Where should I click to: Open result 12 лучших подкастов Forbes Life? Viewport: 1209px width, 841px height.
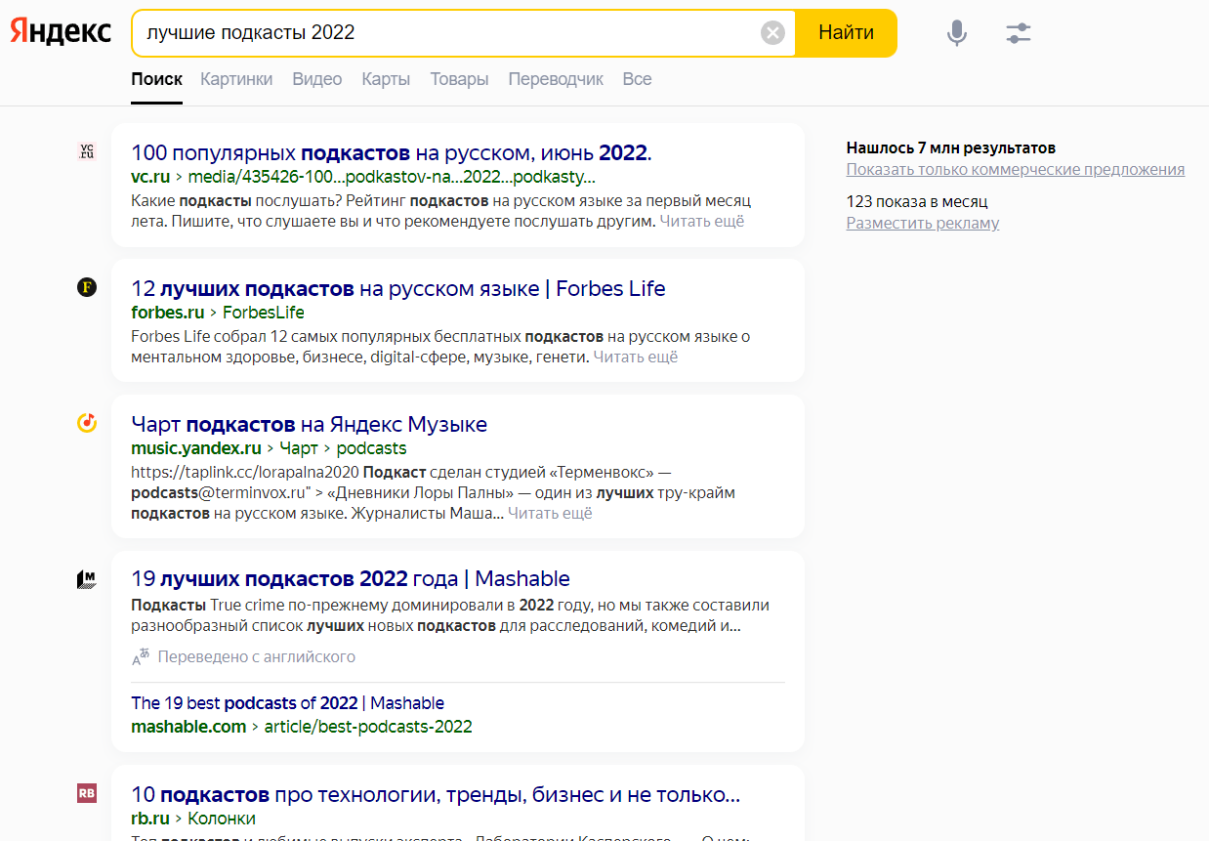point(397,289)
